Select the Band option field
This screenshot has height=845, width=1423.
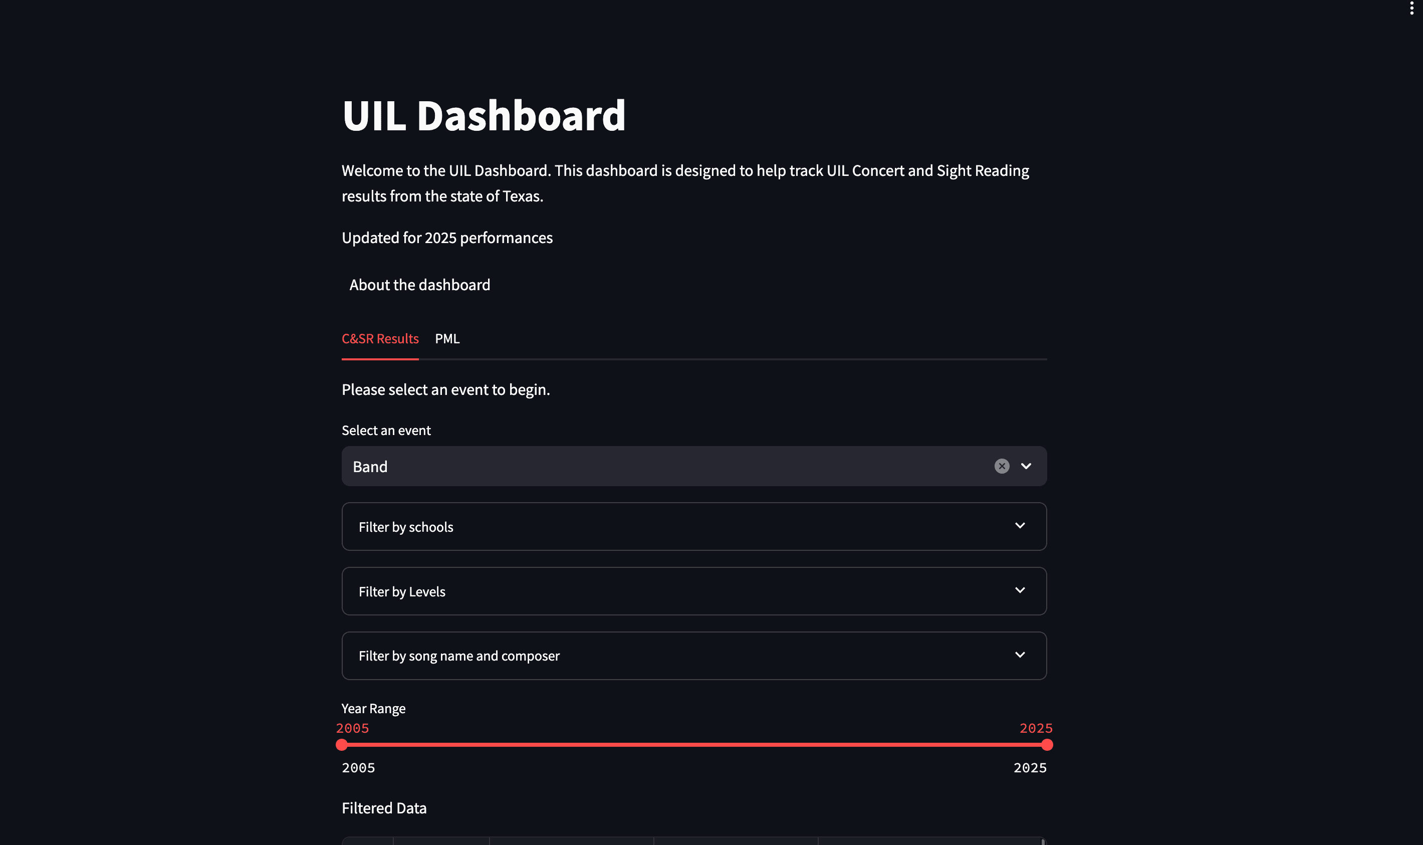pos(370,466)
